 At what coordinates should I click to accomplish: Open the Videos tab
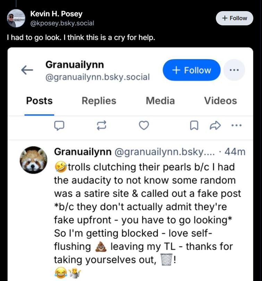tap(220, 101)
